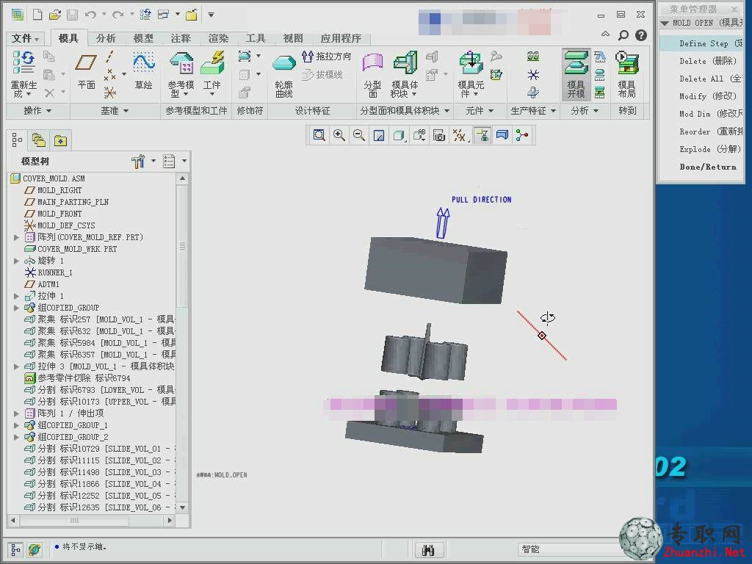Open model tree settings hammer icon
752x564 pixels.
pyautogui.click(x=138, y=161)
